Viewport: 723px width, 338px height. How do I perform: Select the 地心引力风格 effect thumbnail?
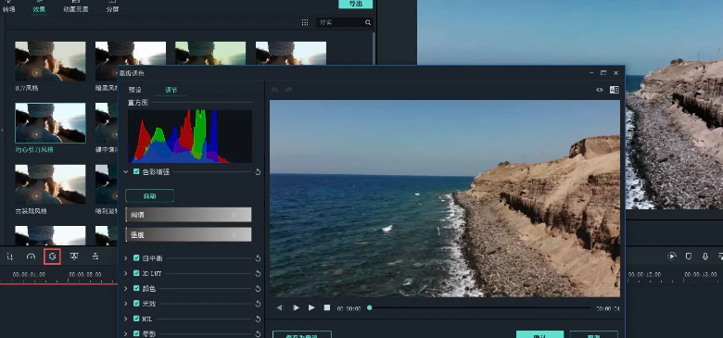tap(50, 122)
